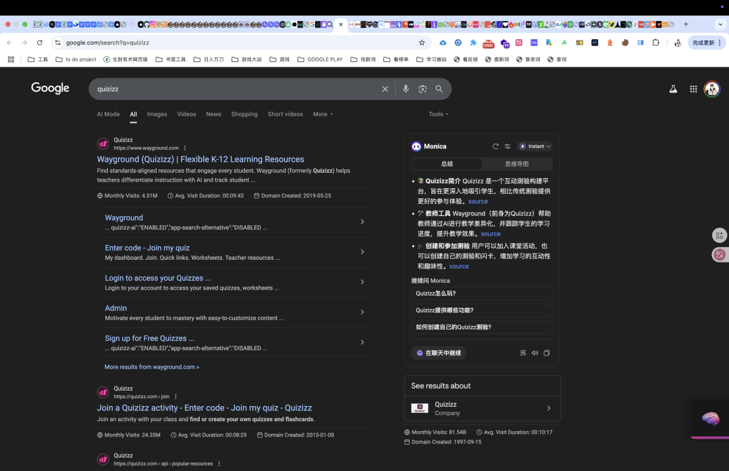Select the 思维导图 tab in Monica
The width and height of the screenshot is (729, 471).
tap(516, 164)
